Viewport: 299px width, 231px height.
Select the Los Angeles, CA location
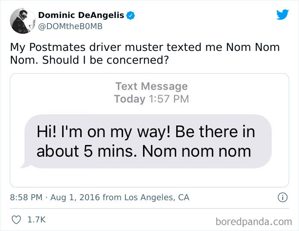tap(157, 198)
